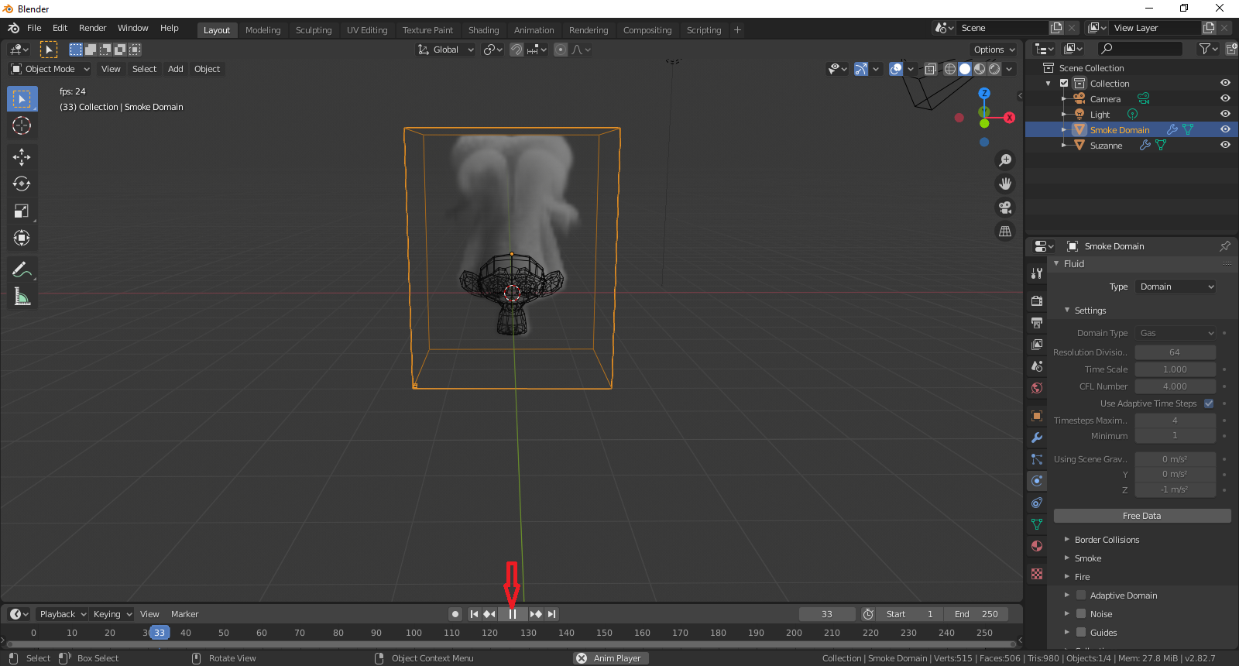Jump to the end frame
1239x666 pixels.
551,614
